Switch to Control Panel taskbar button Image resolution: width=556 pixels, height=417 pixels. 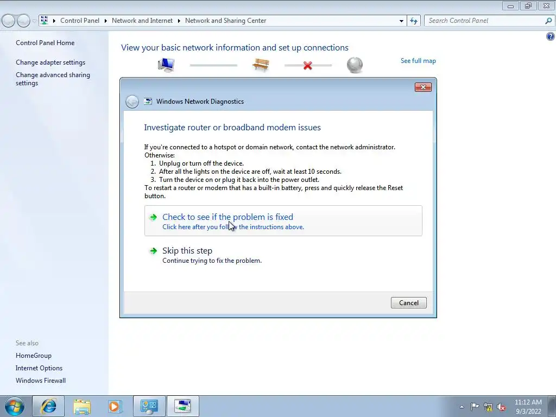pos(149,406)
